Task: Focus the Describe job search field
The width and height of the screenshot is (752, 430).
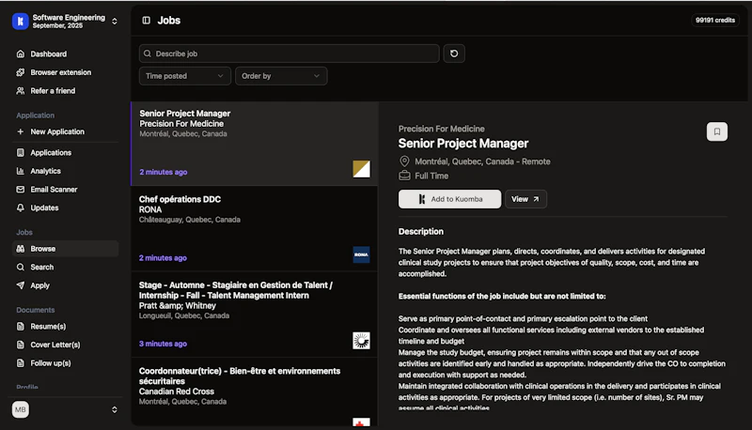Action: point(290,54)
